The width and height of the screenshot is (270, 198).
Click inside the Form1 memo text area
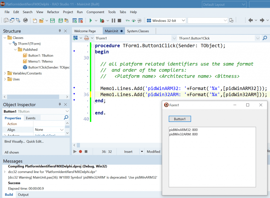212,157
